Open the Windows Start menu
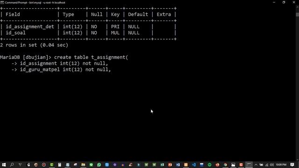This screenshot has width=299, height=168. 4,165
